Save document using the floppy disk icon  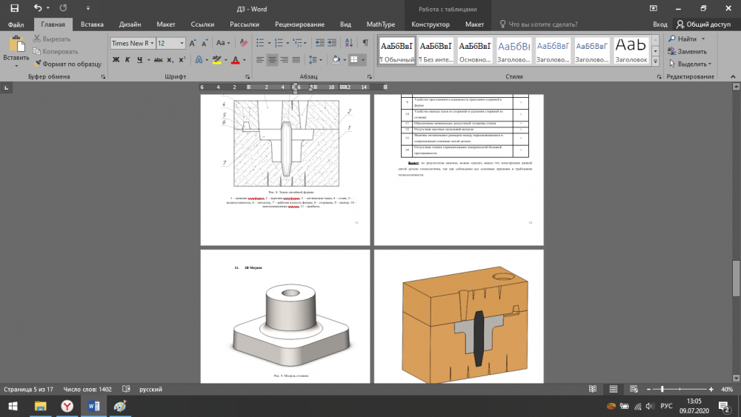coord(14,7)
